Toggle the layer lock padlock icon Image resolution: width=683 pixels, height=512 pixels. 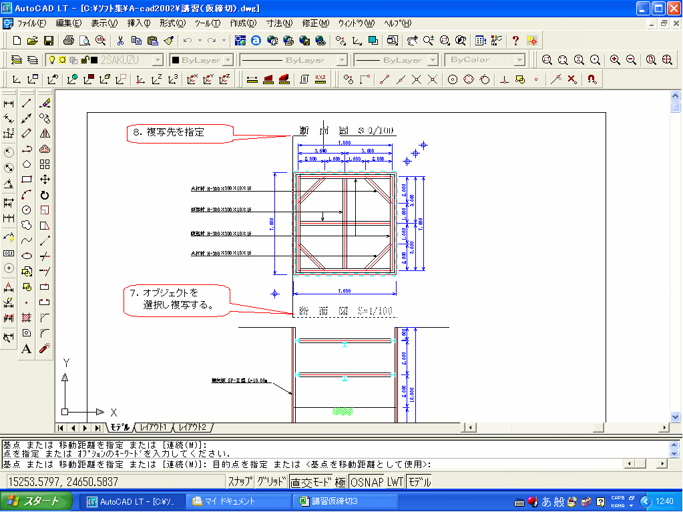(x=85, y=60)
